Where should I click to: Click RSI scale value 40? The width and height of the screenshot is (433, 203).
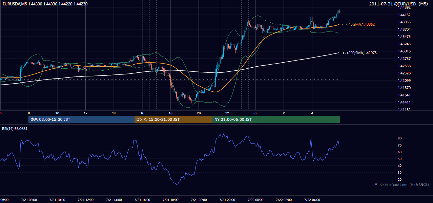[x=399, y=166]
